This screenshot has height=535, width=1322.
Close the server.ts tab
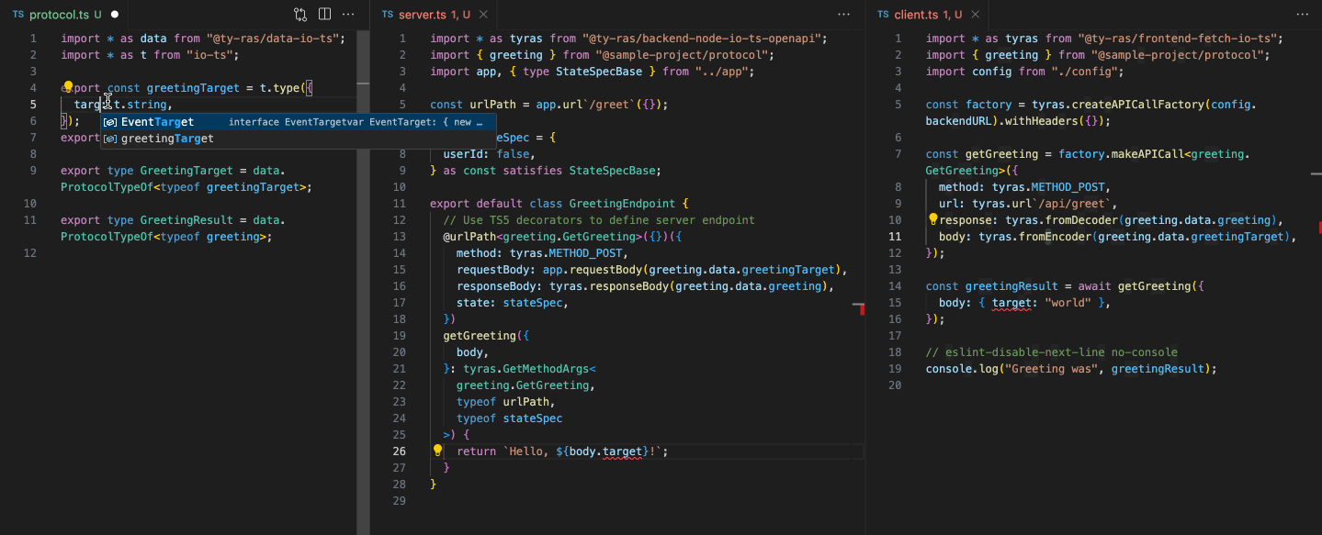tap(484, 15)
